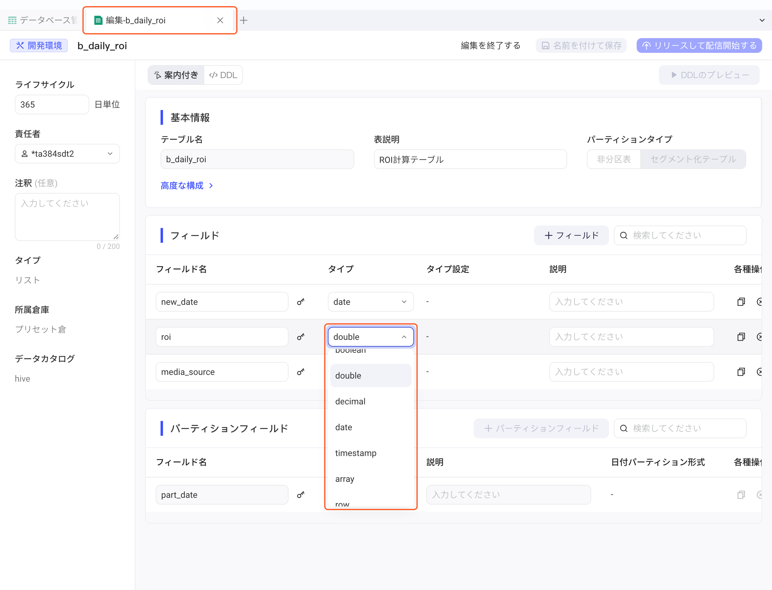Collapse the roi double type dropdown
Image resolution: width=772 pixels, height=590 pixels.
click(371, 337)
